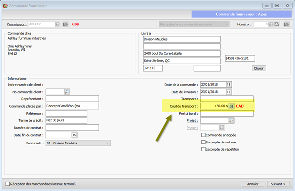The height and width of the screenshot is (191, 295).
Task: Minimize the Commande fournisseur window
Action: (x=267, y=6)
